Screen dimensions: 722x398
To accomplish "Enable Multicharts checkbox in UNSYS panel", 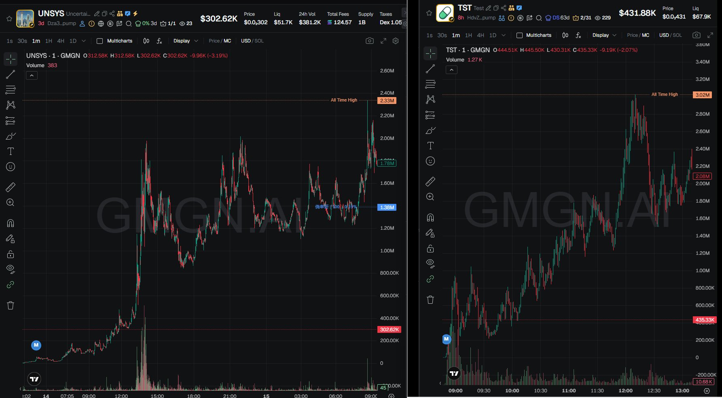I will coord(100,41).
